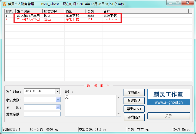
Task: Select record row number 1
Action: pyautogui.click(x=98, y=16)
